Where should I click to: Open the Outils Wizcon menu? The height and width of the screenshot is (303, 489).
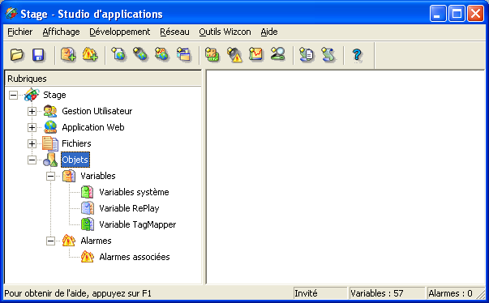tap(225, 32)
